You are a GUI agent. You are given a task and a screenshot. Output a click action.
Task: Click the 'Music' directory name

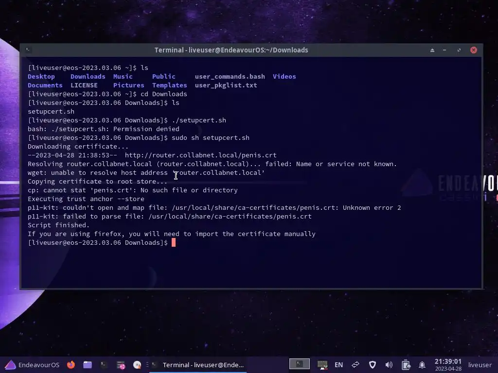(x=123, y=76)
